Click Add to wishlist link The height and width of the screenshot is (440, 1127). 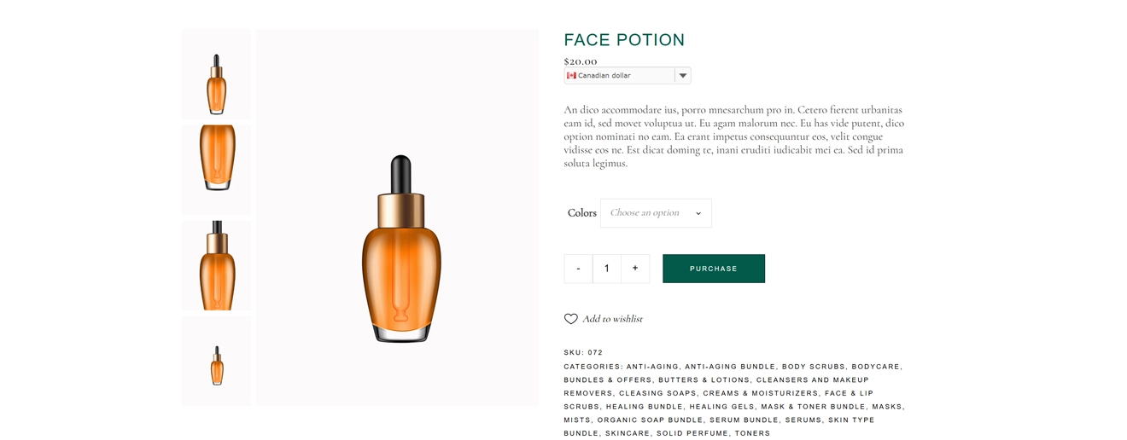[x=612, y=319]
